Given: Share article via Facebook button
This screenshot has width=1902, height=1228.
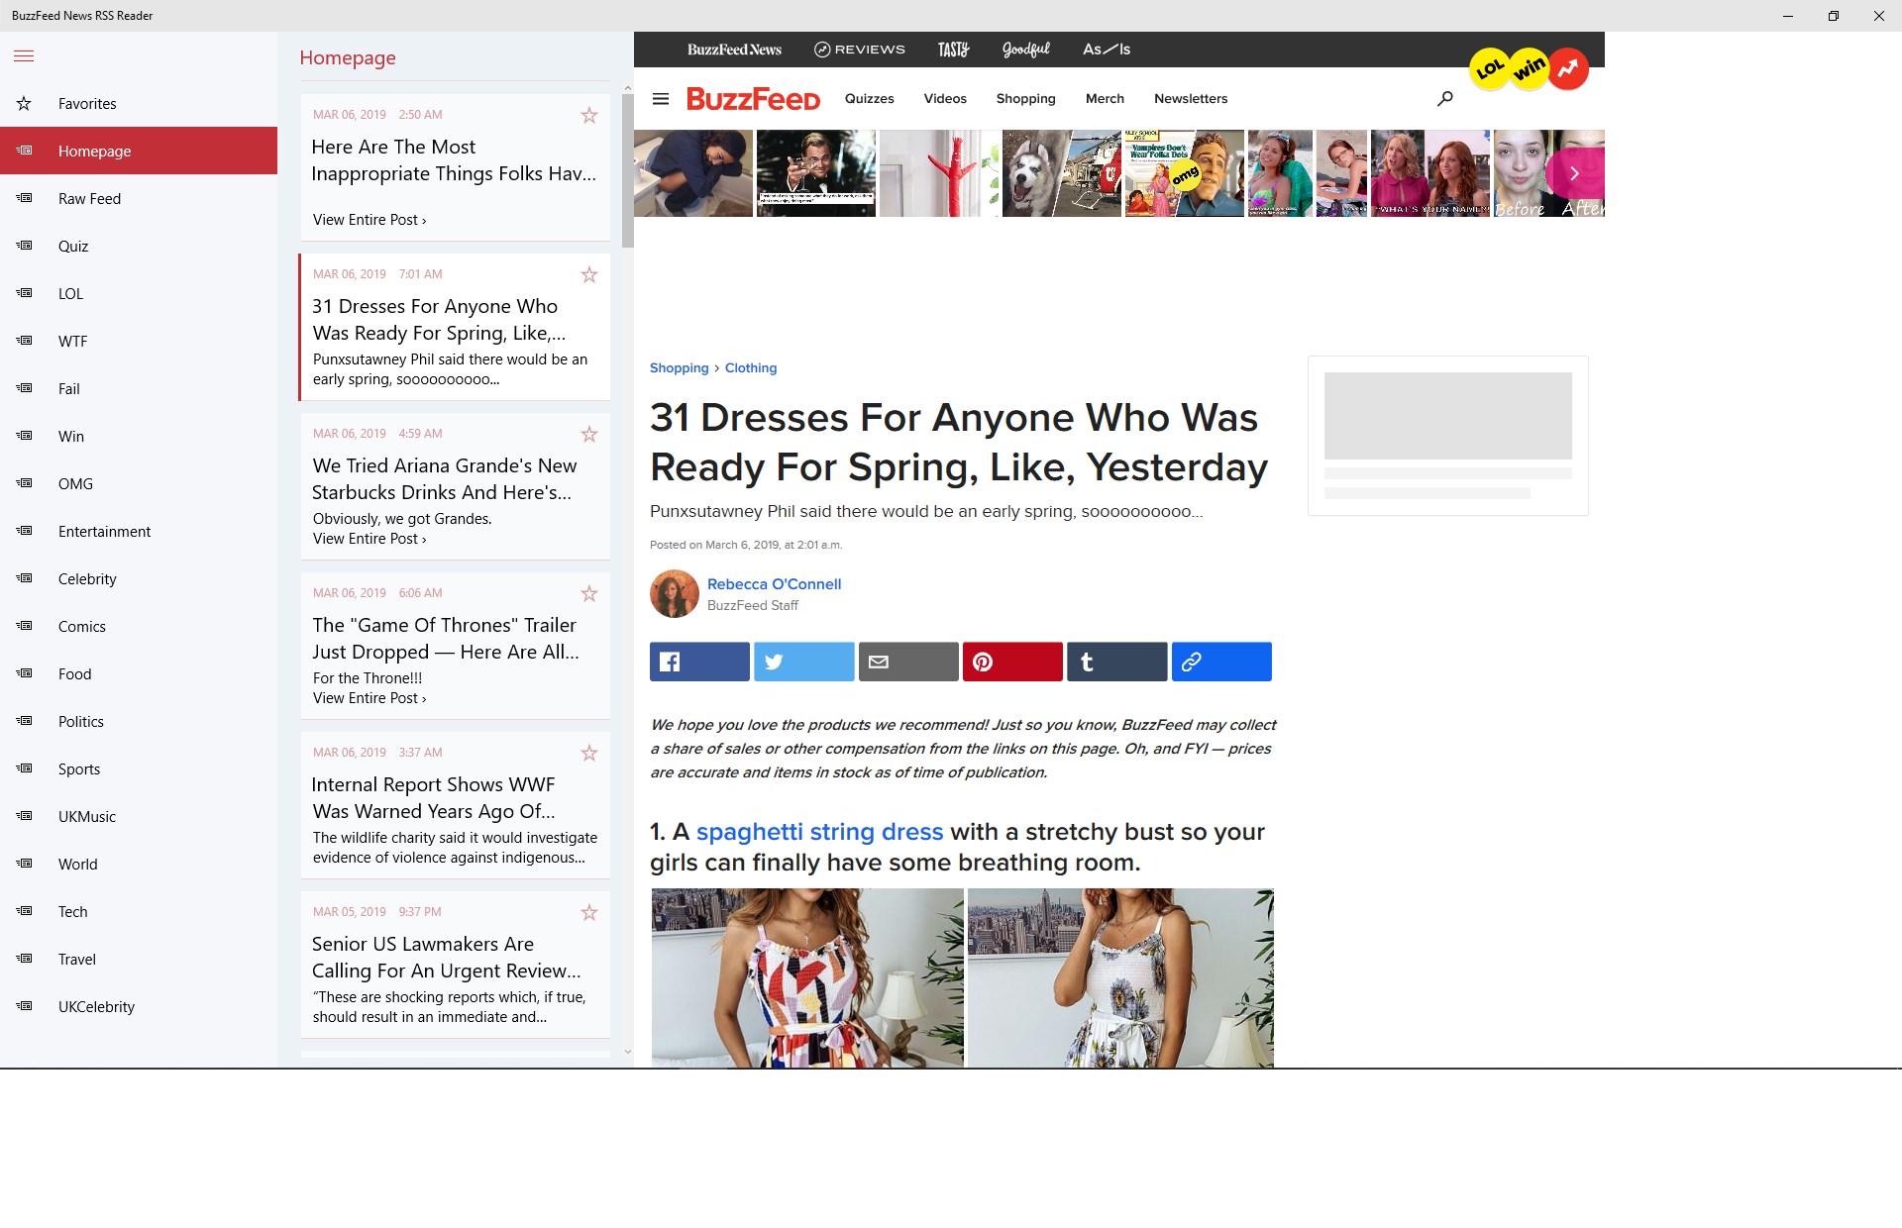Looking at the screenshot, I should click(x=699, y=662).
